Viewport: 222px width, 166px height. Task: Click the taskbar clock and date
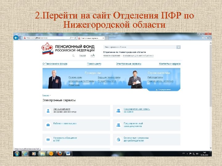point(204,154)
